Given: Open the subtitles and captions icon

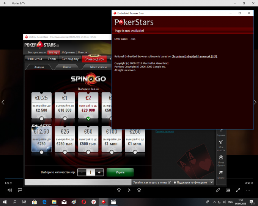Looking at the screenshot, I should pyautogui.click(x=20, y=190).
